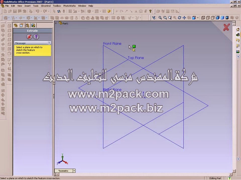Click the Quick Tips question mark in status bar
The height and width of the screenshot is (180, 241).
click(x=230, y=178)
